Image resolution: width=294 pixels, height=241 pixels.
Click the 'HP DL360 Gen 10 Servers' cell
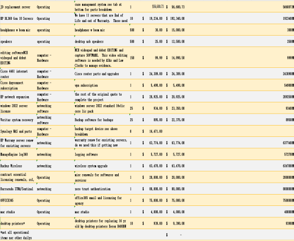(x=18, y=19)
